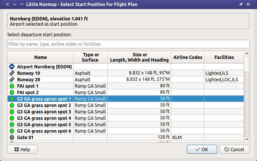Click the Lighted,LOC,ILS facilities cell
Viewport: 257px width, 161px height.
tap(224, 80)
